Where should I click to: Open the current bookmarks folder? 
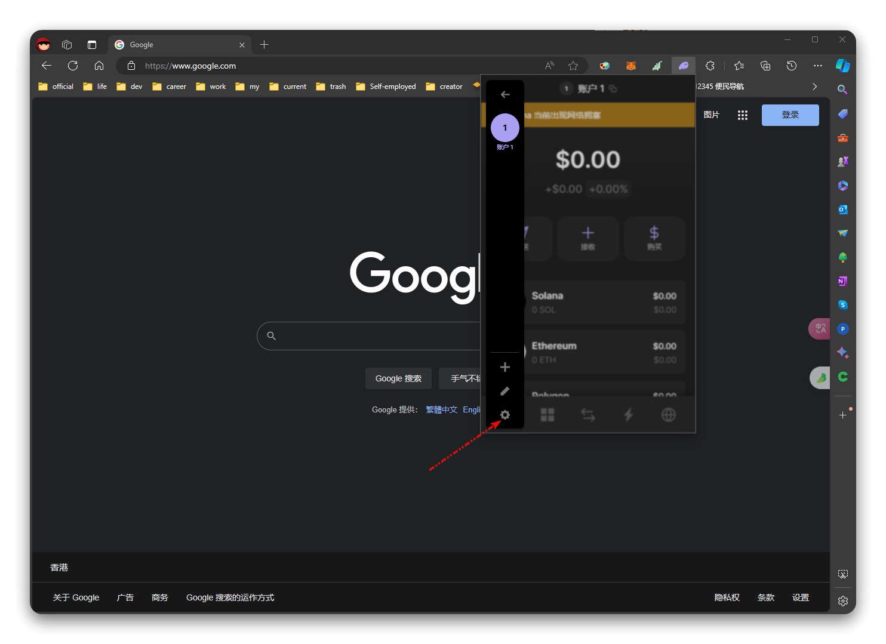pos(288,87)
